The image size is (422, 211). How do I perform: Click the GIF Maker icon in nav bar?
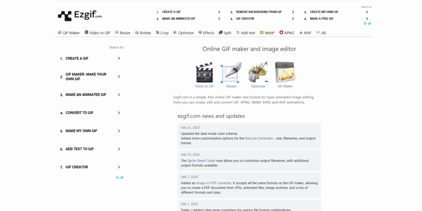point(60,32)
